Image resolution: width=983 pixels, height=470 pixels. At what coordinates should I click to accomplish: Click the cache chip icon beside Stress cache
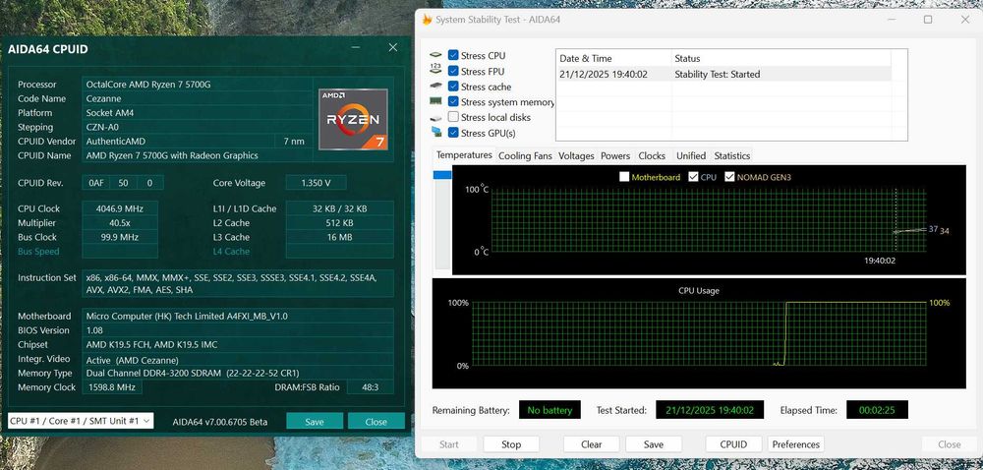click(435, 87)
